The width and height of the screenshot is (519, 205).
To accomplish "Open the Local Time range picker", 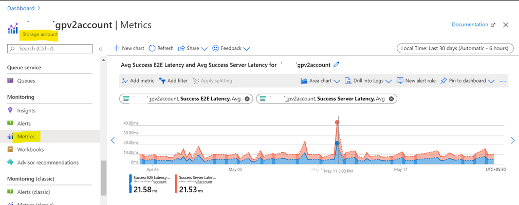I will 455,48.
